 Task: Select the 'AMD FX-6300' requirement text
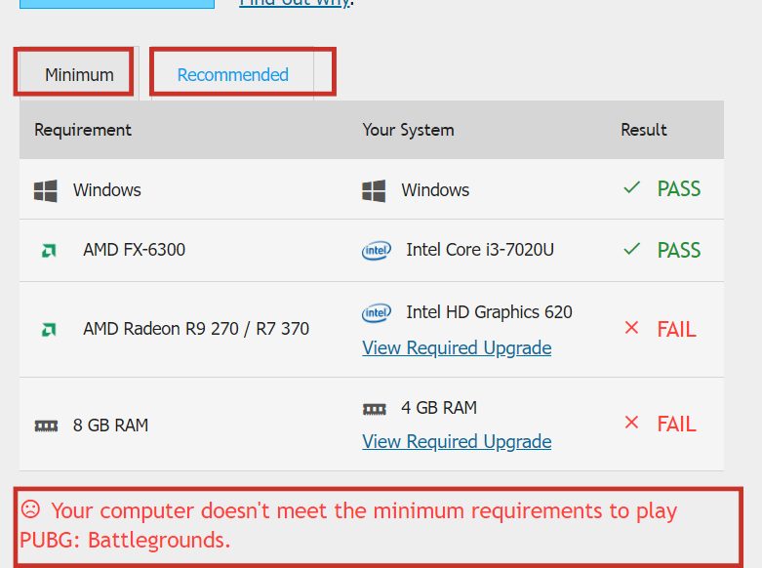point(134,250)
